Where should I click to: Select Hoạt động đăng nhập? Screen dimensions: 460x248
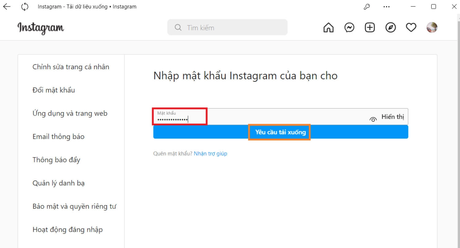click(x=67, y=230)
